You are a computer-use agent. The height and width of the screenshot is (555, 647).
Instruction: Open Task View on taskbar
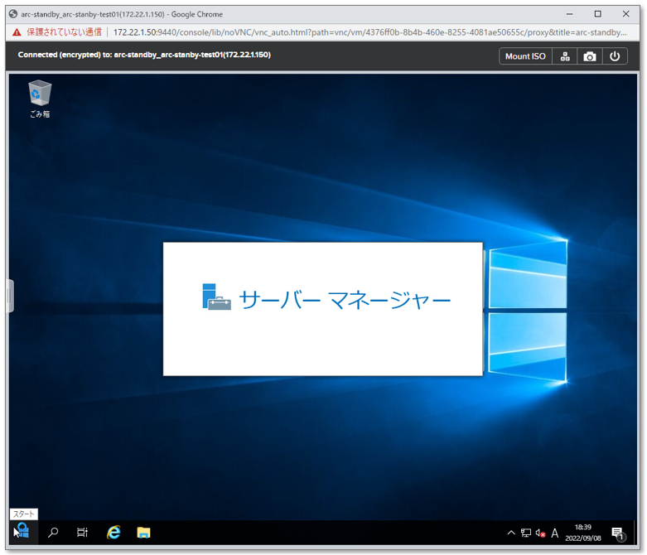point(83,533)
